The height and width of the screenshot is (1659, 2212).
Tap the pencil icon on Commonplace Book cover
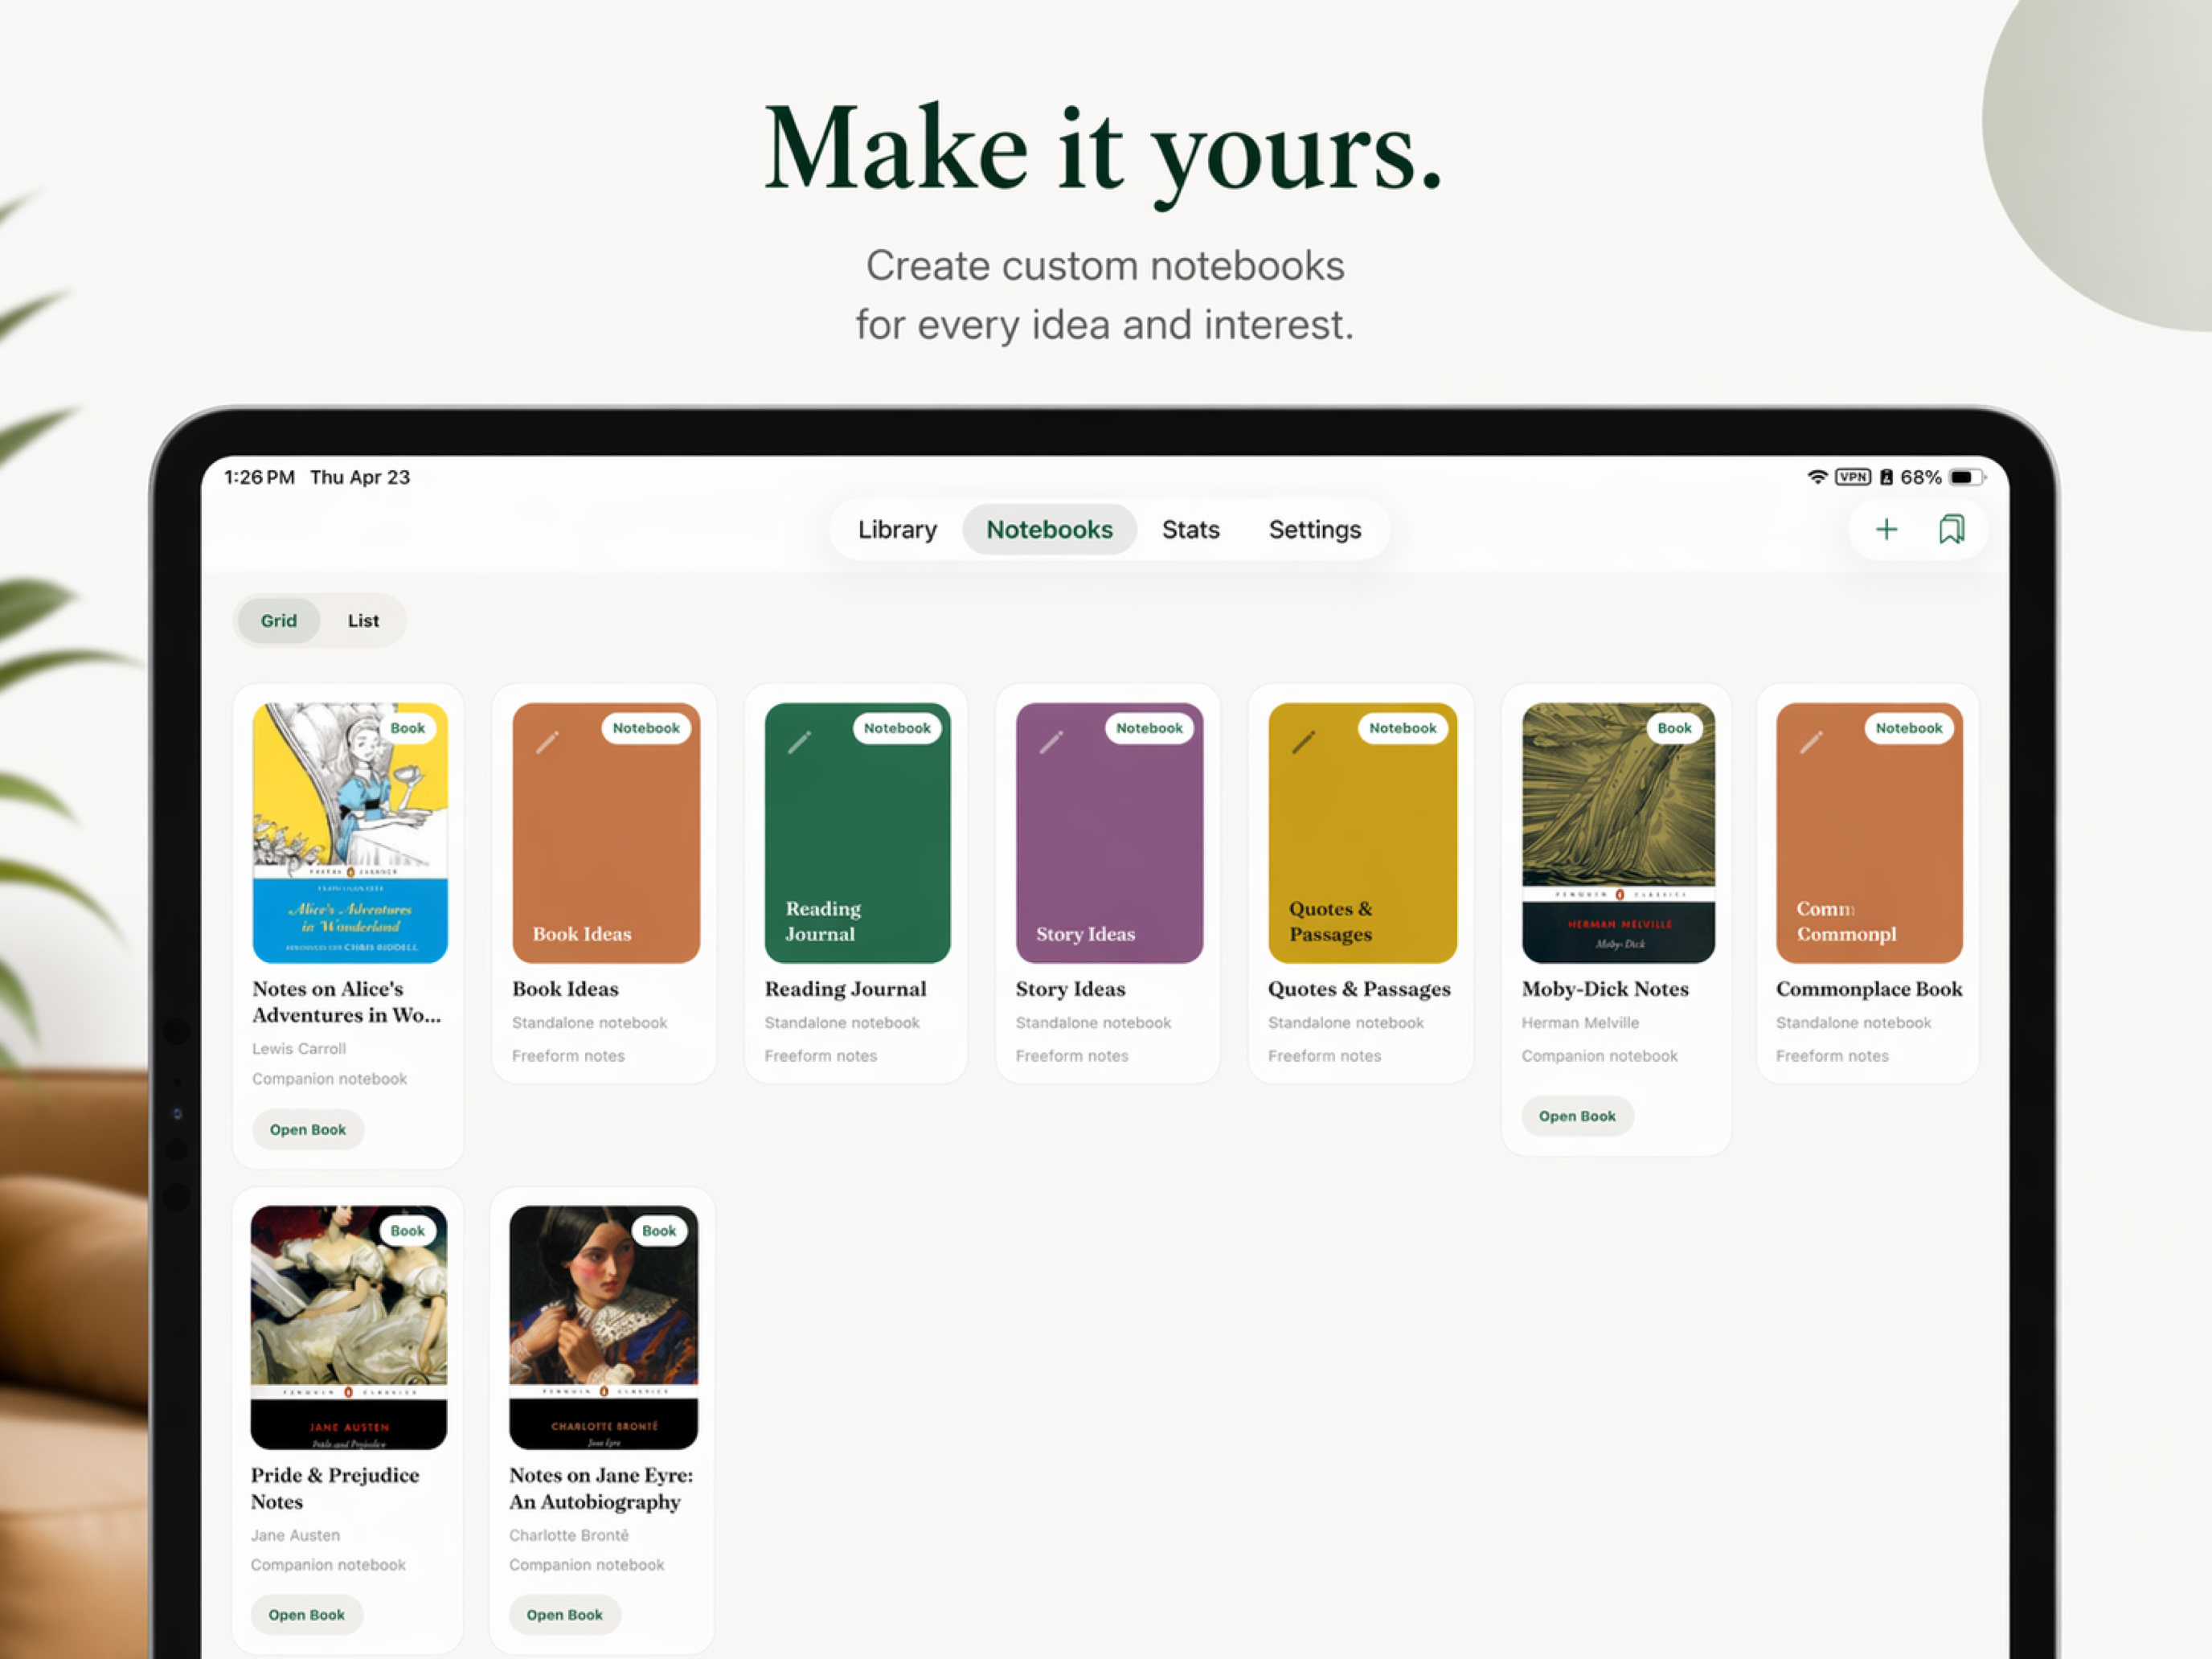point(1811,742)
